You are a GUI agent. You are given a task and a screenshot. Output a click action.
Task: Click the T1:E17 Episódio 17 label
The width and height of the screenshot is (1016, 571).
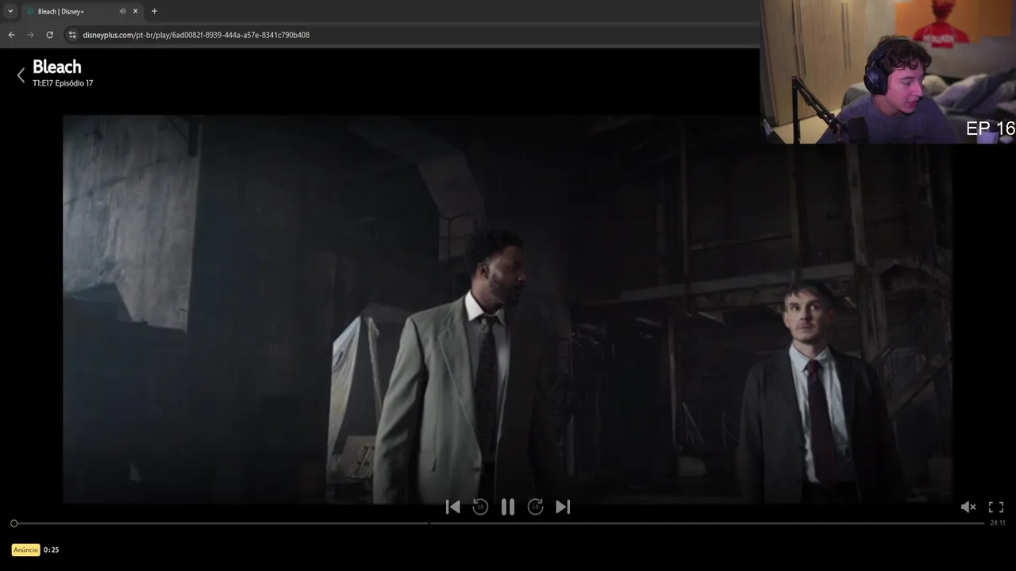pyautogui.click(x=63, y=83)
